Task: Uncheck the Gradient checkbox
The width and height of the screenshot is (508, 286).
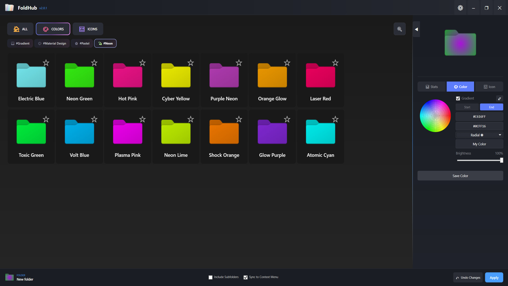Action: [458, 98]
